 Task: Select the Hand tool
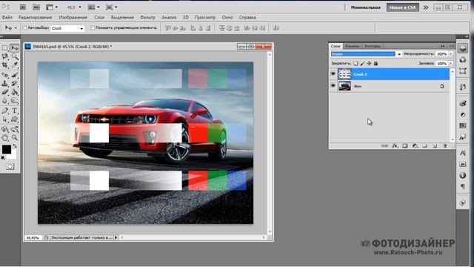(x=5, y=138)
